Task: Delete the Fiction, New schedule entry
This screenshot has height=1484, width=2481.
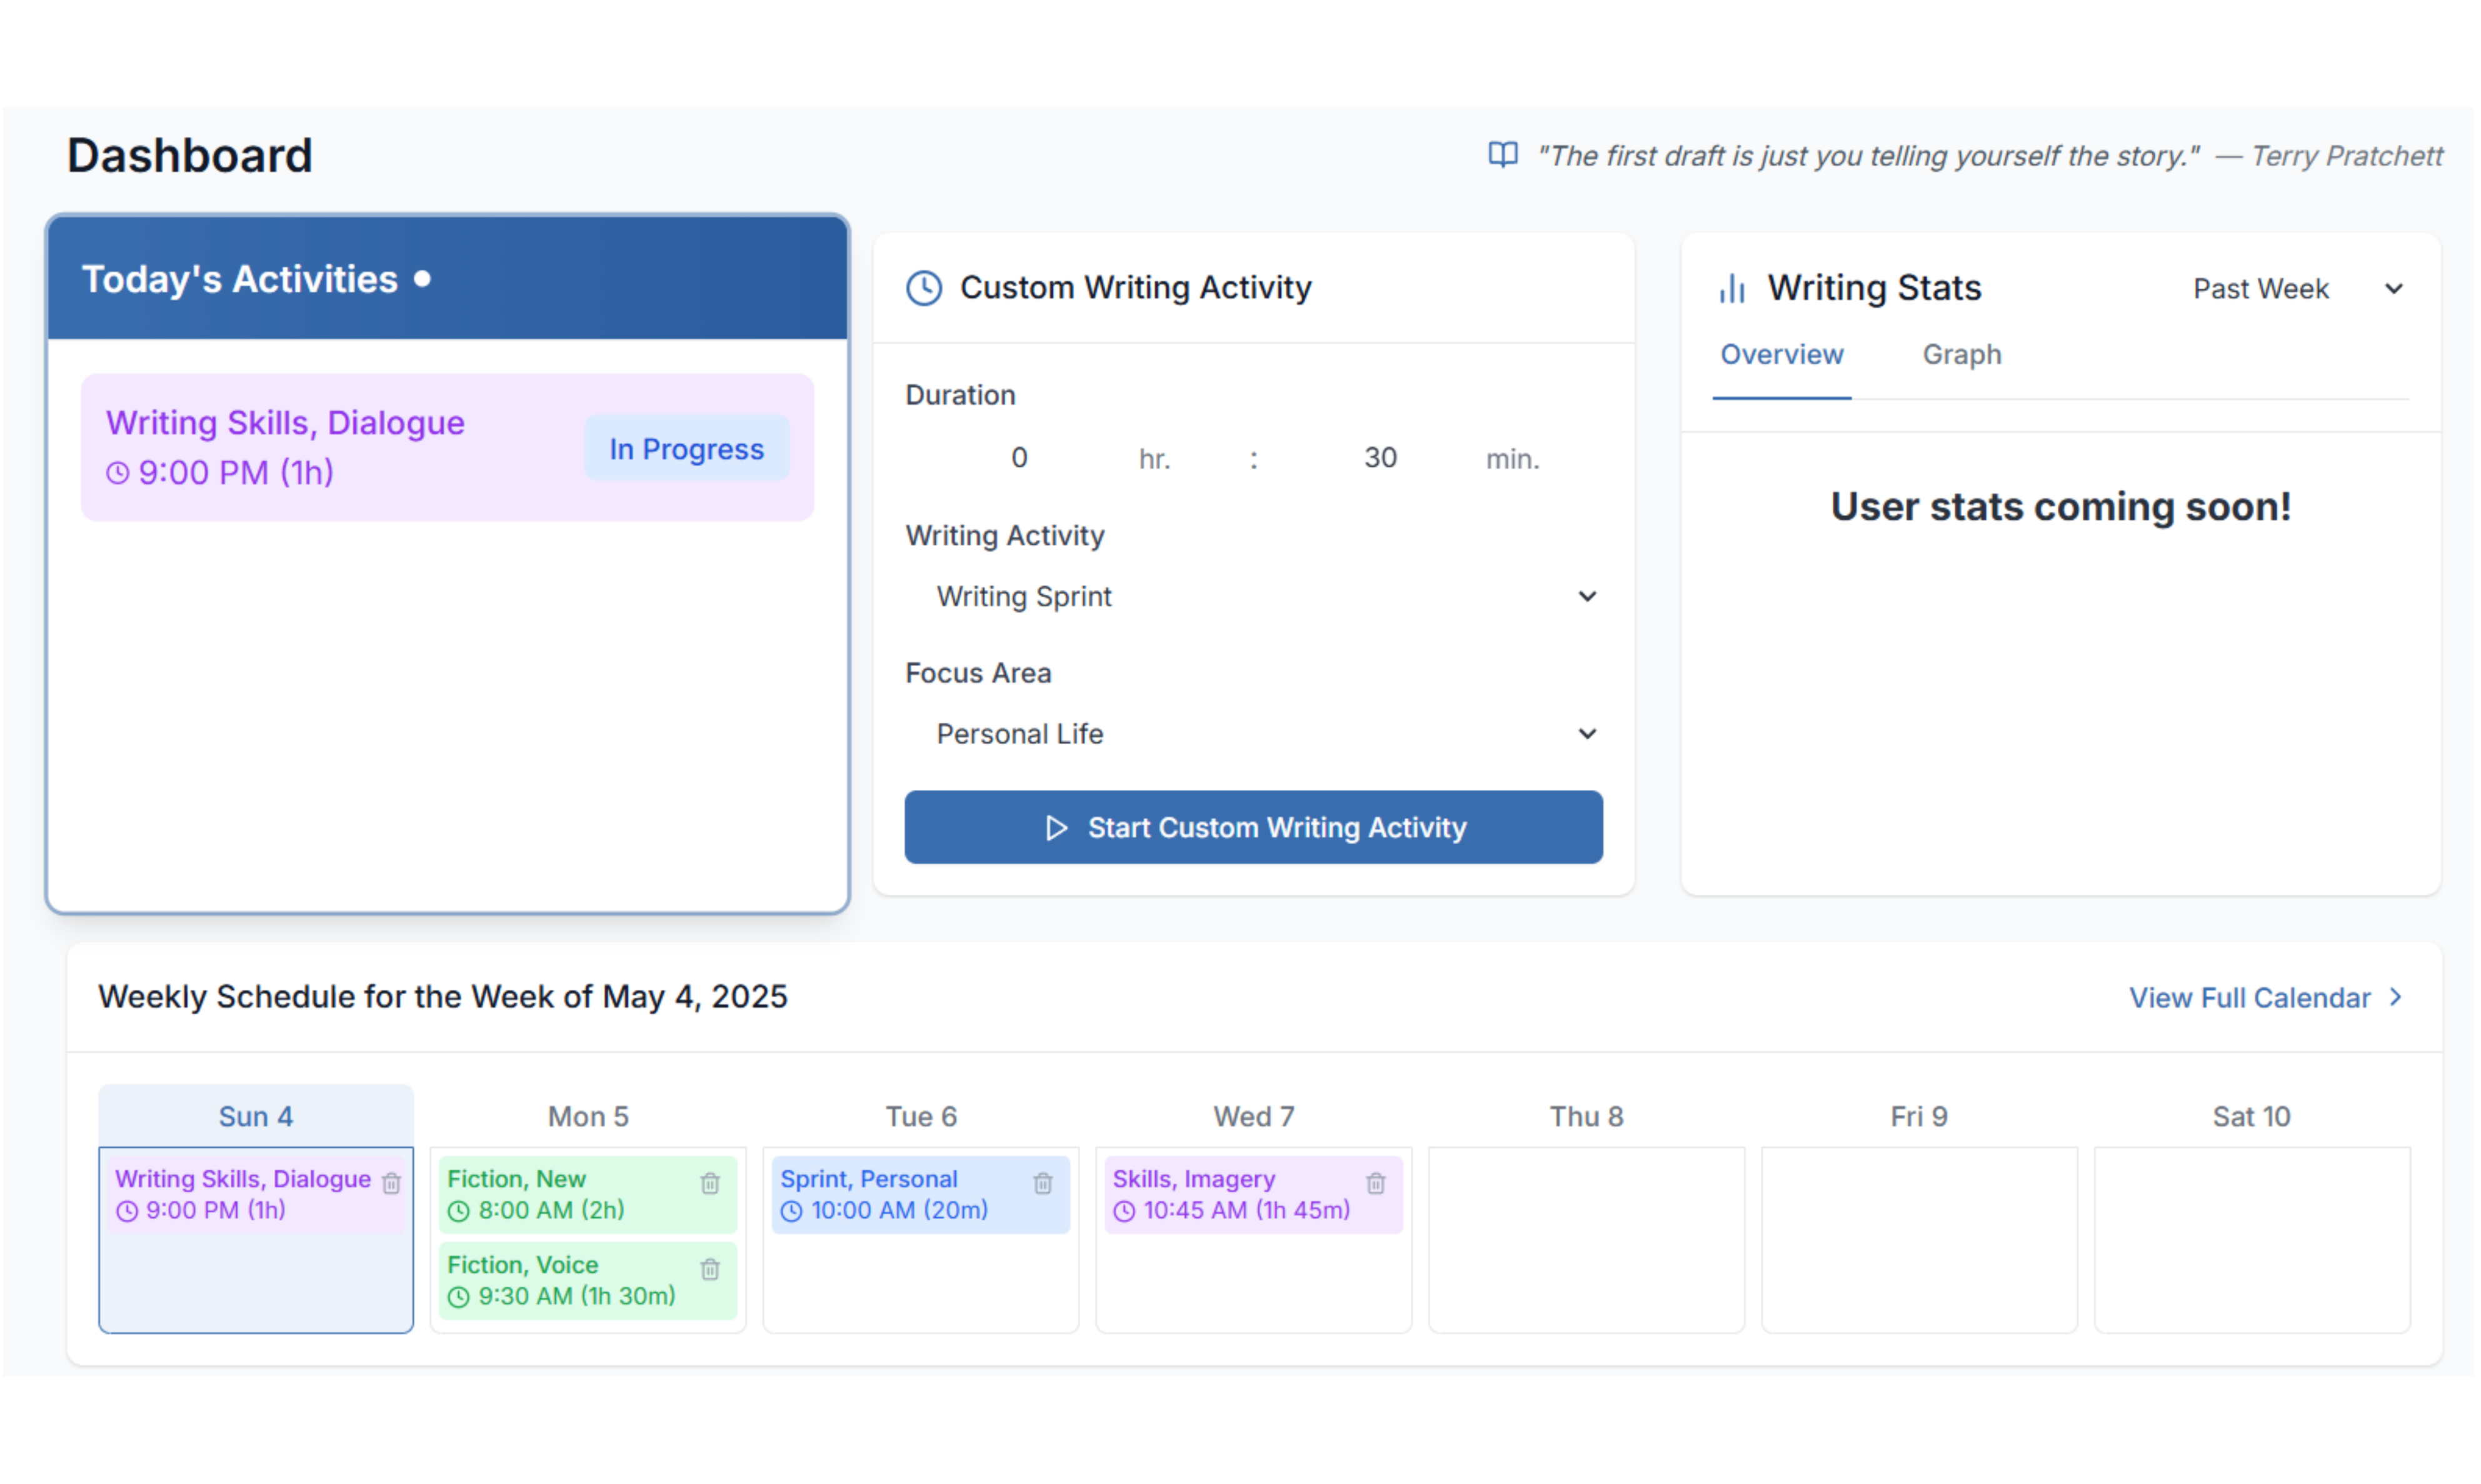Action: [x=710, y=1183]
